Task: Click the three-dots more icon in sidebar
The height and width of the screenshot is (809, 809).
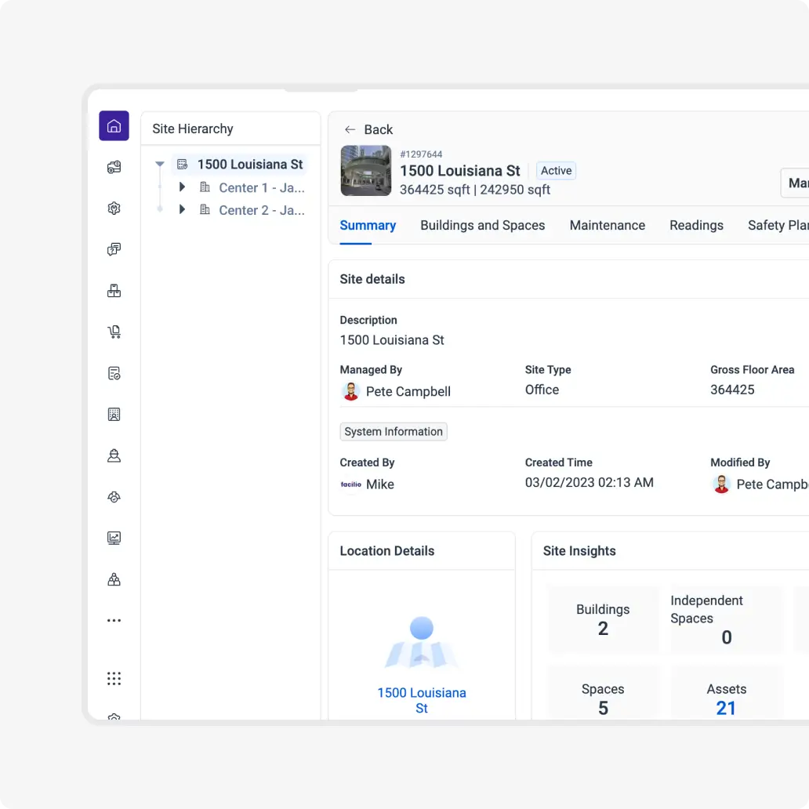Action: (114, 620)
